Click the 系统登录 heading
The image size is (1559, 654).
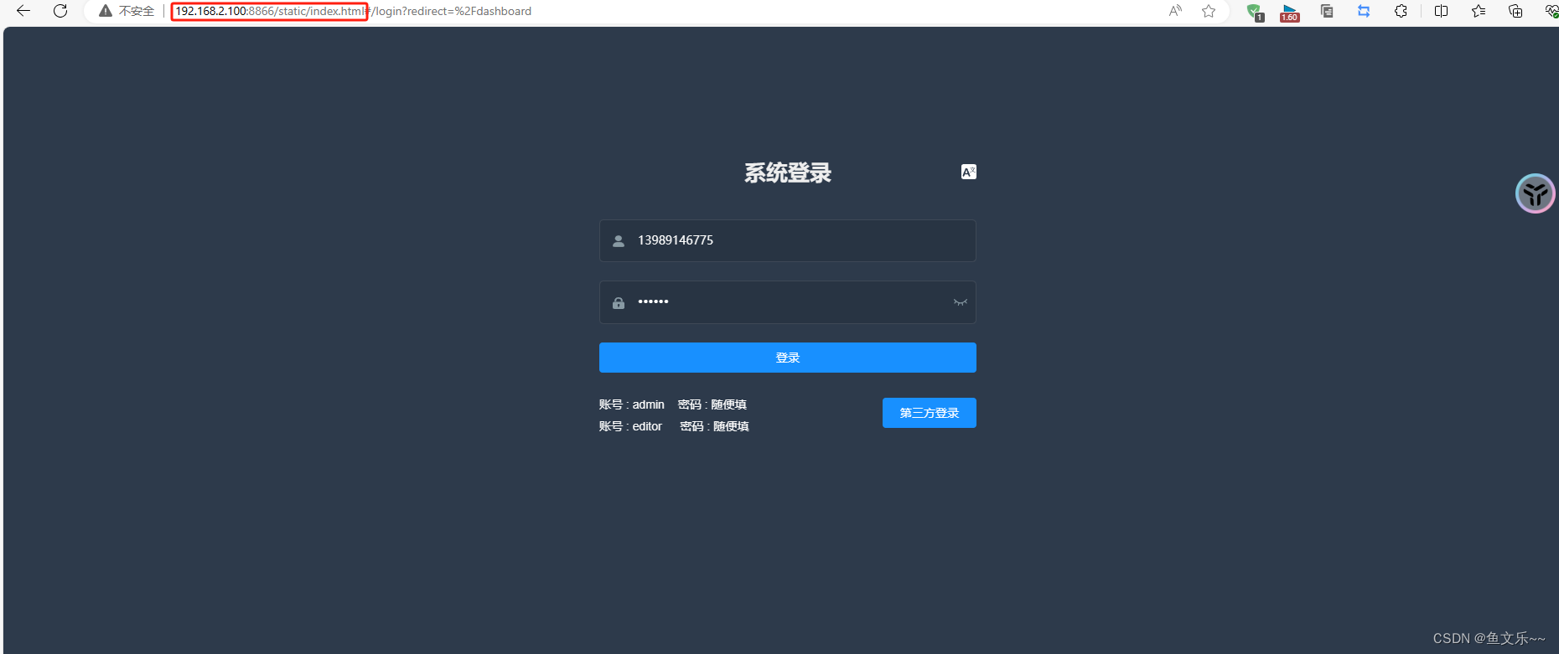pos(788,173)
